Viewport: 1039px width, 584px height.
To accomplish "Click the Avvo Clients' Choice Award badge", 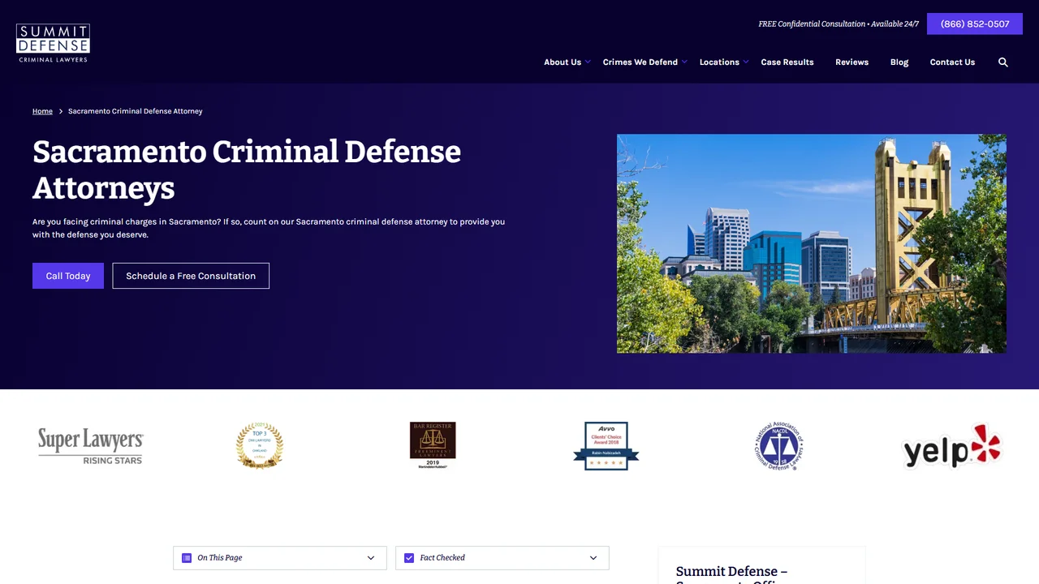I will click(606, 445).
